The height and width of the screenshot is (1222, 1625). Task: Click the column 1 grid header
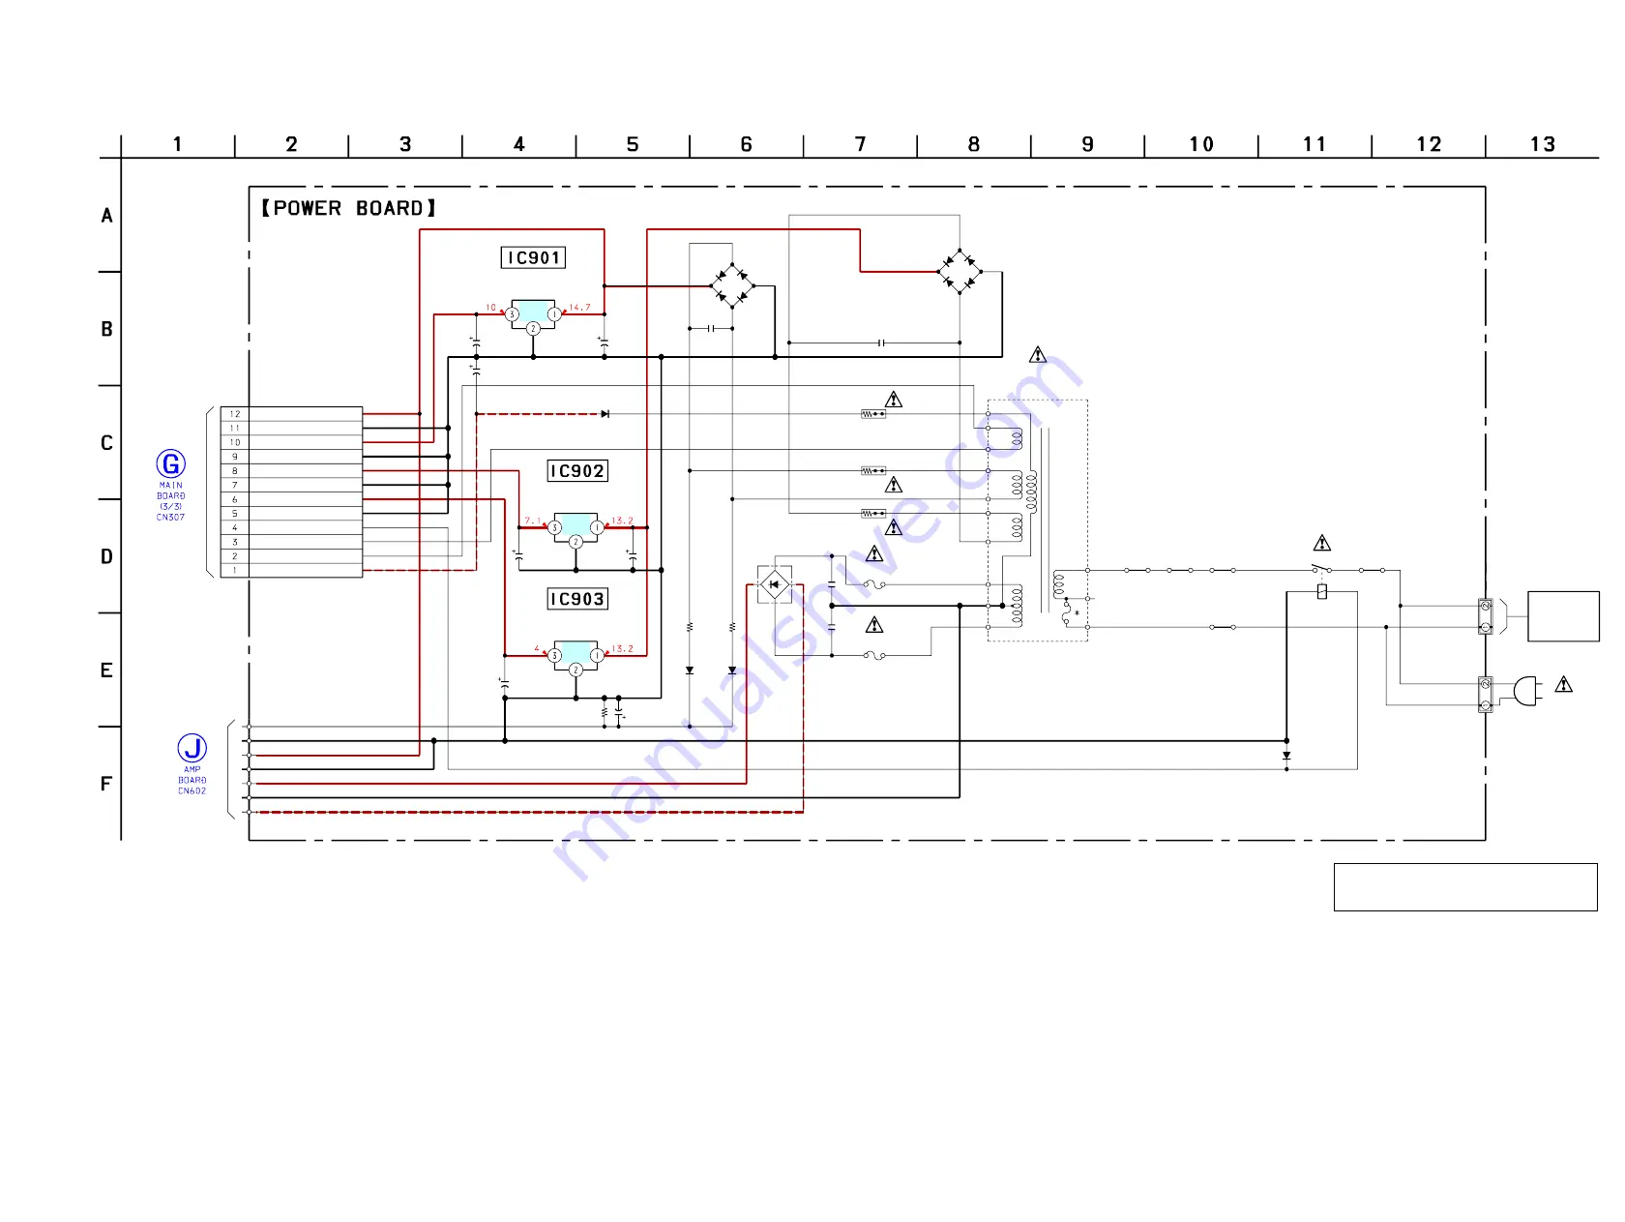tap(178, 144)
